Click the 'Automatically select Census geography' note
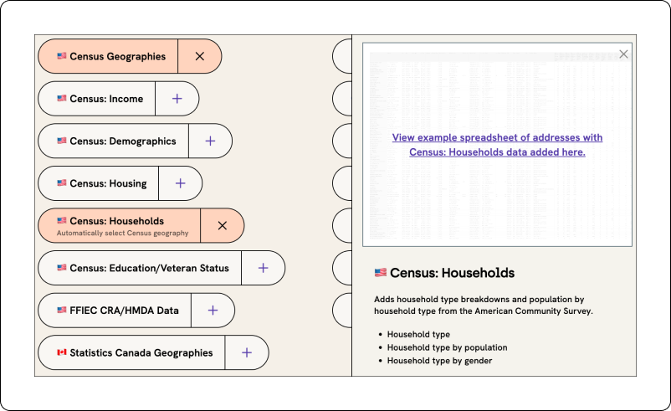This screenshot has width=671, height=411. point(122,233)
